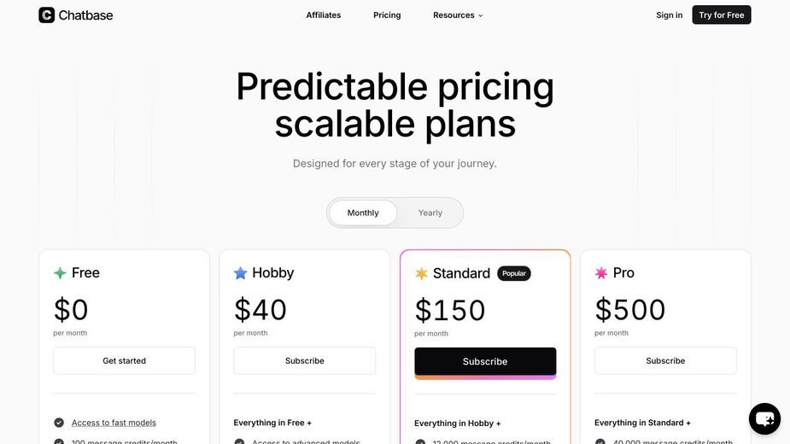
Task: Click the blue Hobby plan star icon
Action: tap(240, 273)
